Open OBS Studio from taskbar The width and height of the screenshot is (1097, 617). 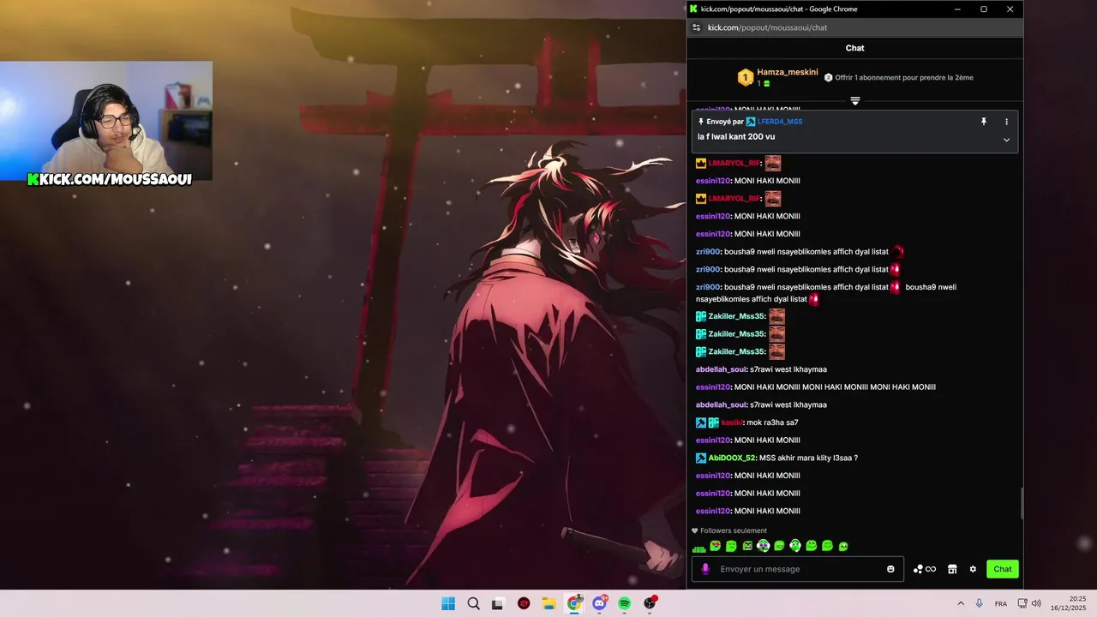point(650,603)
